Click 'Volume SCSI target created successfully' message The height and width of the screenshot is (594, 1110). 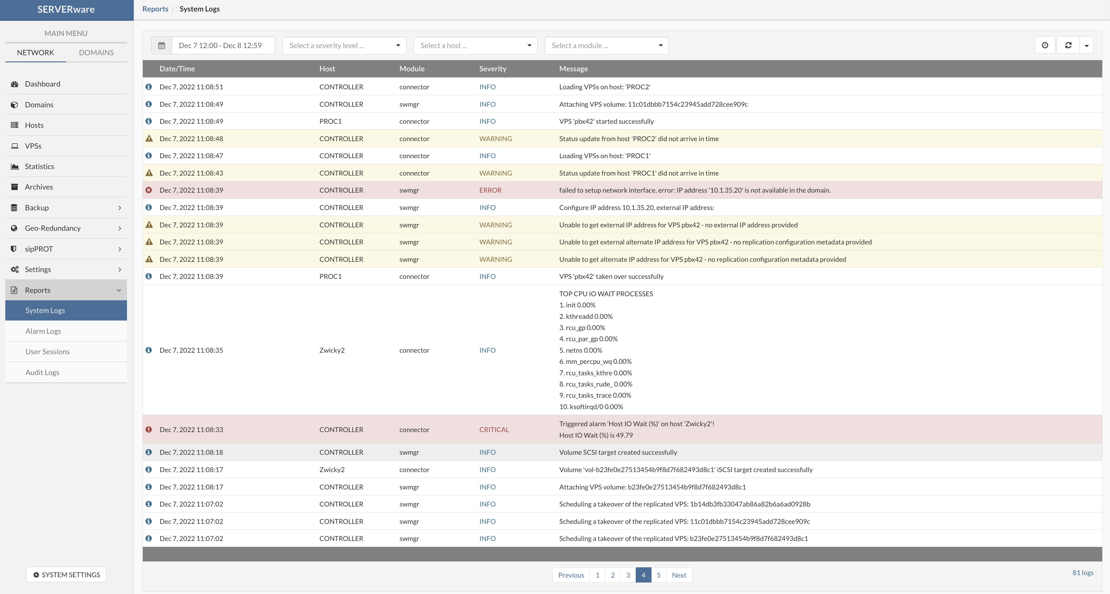(x=618, y=452)
